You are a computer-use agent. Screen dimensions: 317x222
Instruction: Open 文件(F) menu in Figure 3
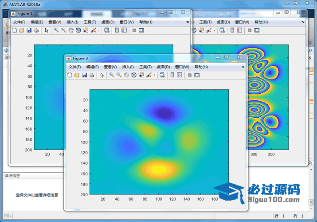tap(74, 67)
